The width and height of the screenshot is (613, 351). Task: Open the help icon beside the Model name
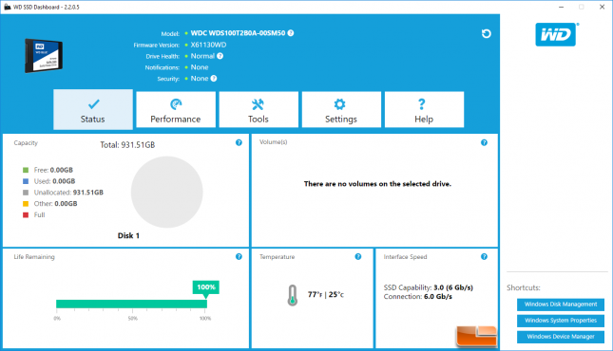point(291,33)
